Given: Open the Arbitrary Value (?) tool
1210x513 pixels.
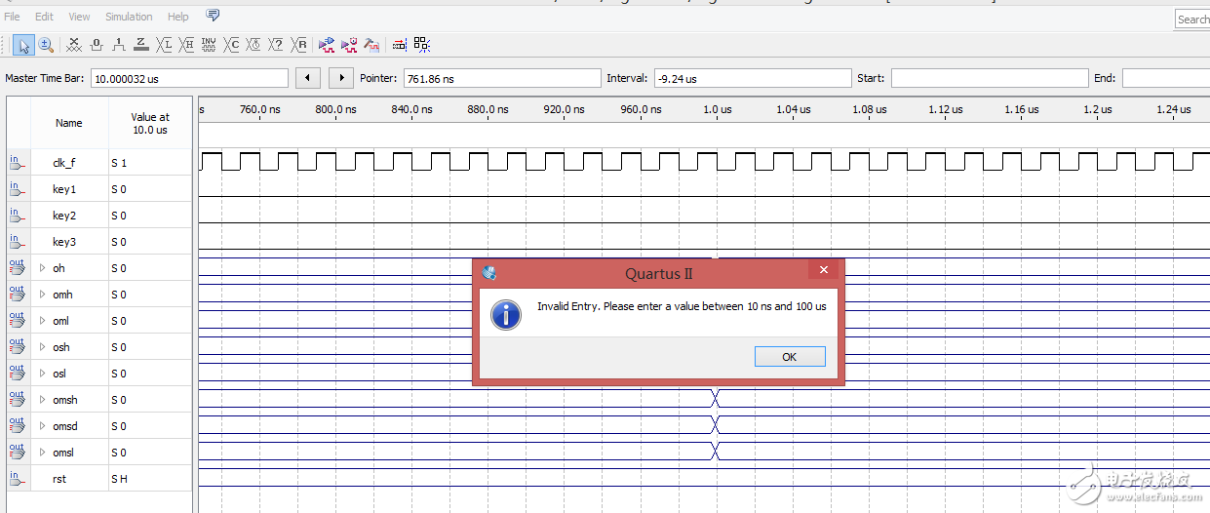Looking at the screenshot, I should (x=276, y=45).
